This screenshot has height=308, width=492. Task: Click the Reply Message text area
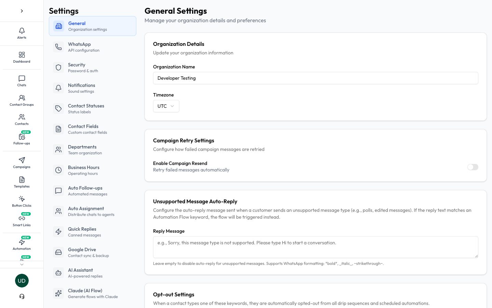tap(316, 247)
